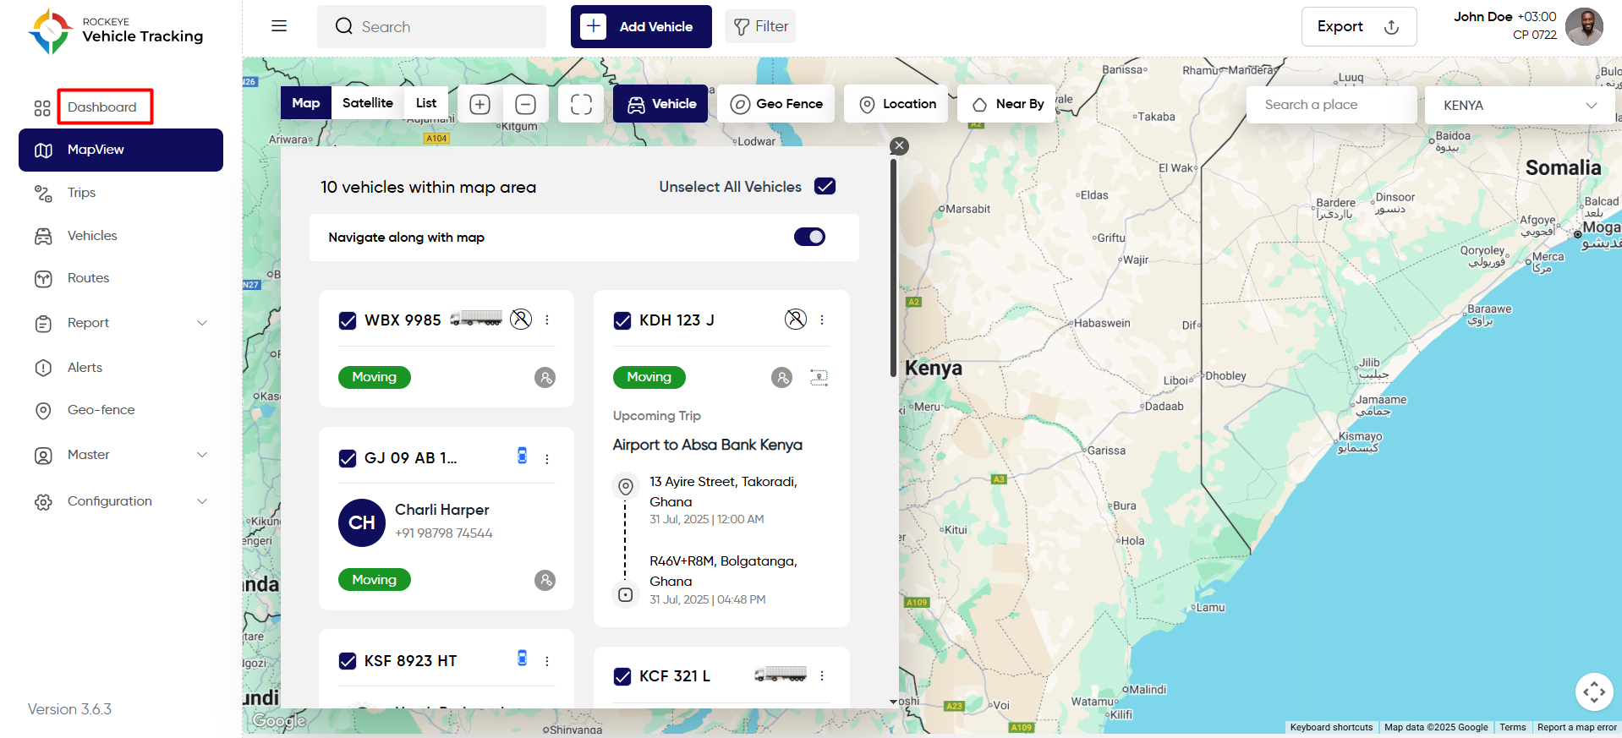Click blue mobile device icon on GJ 09 AB
The height and width of the screenshot is (738, 1622).
point(523,456)
